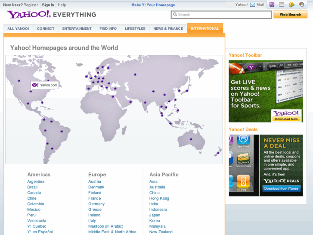The image size is (313, 235).
Task: Click Make Y! Your Homepage link
Action: (153, 5)
